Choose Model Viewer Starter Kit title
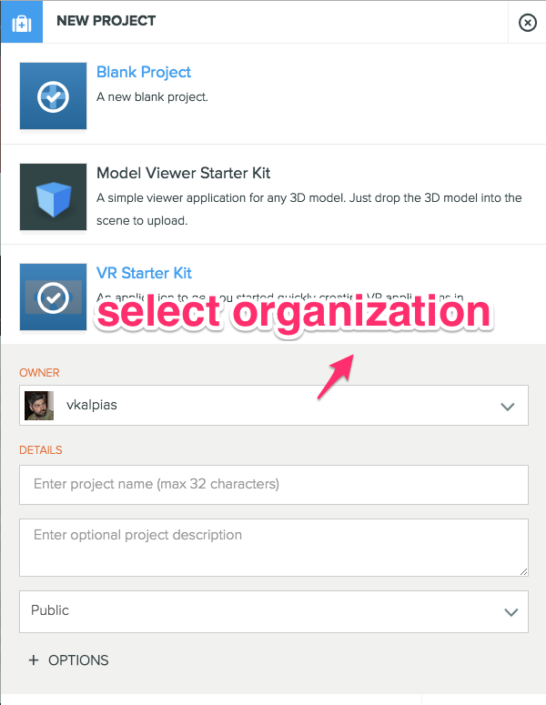Image resolution: width=546 pixels, height=705 pixels. 183,173
